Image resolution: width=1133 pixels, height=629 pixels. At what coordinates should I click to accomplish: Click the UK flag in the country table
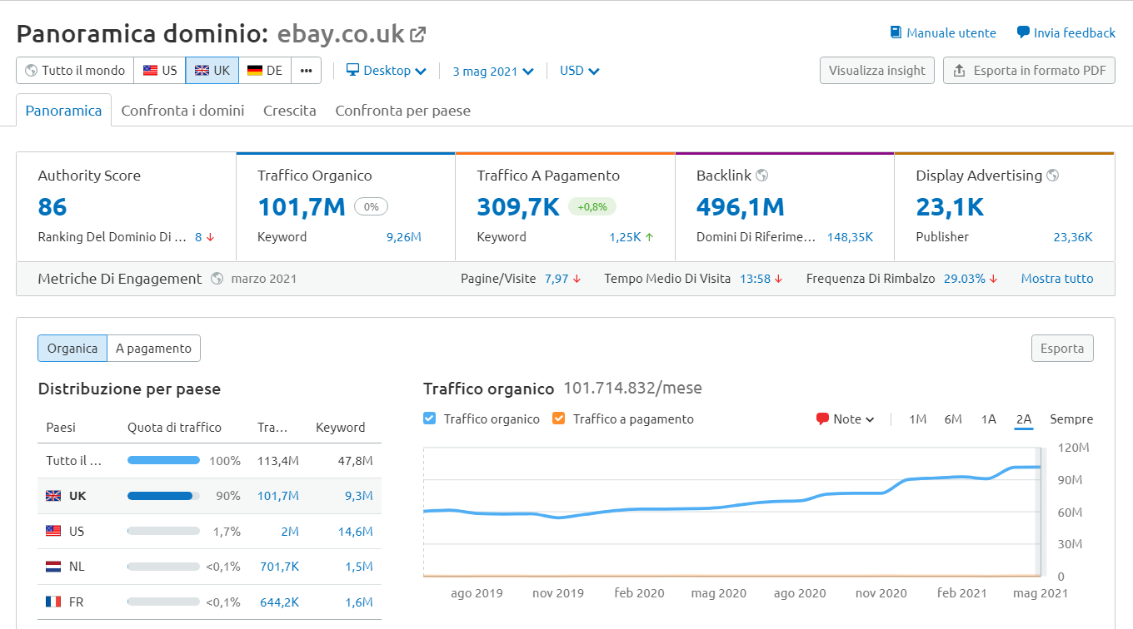(53, 496)
